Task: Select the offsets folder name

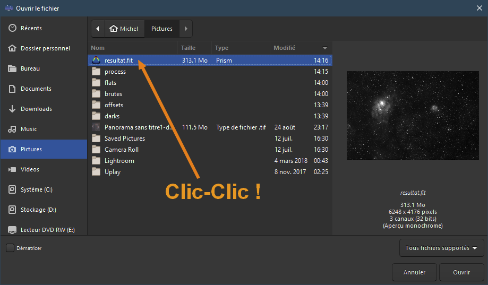Action: click(x=114, y=105)
